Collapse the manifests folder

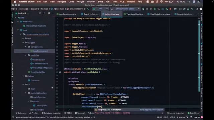pyautogui.click(x=18, y=22)
